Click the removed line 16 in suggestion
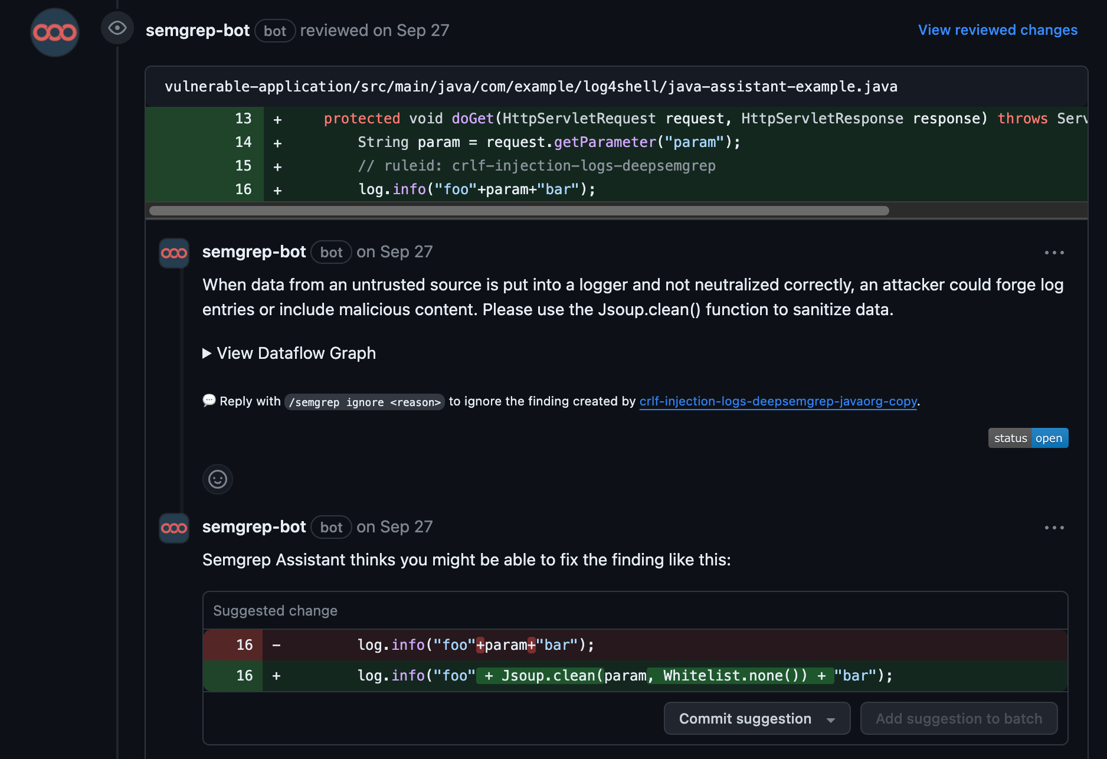1107x759 pixels. click(636, 645)
